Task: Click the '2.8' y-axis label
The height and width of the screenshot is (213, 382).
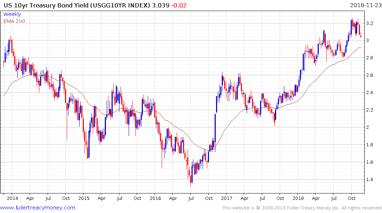Action: click(x=369, y=58)
